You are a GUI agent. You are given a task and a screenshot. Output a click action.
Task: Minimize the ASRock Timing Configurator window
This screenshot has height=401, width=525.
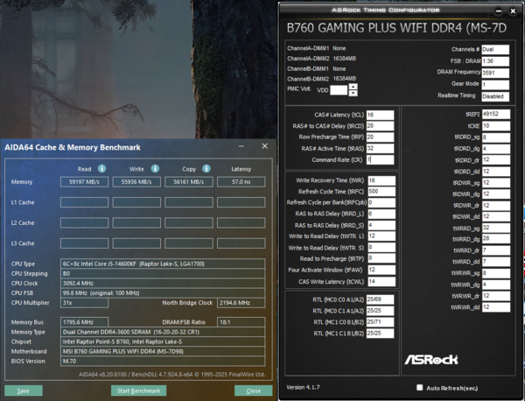498,11
